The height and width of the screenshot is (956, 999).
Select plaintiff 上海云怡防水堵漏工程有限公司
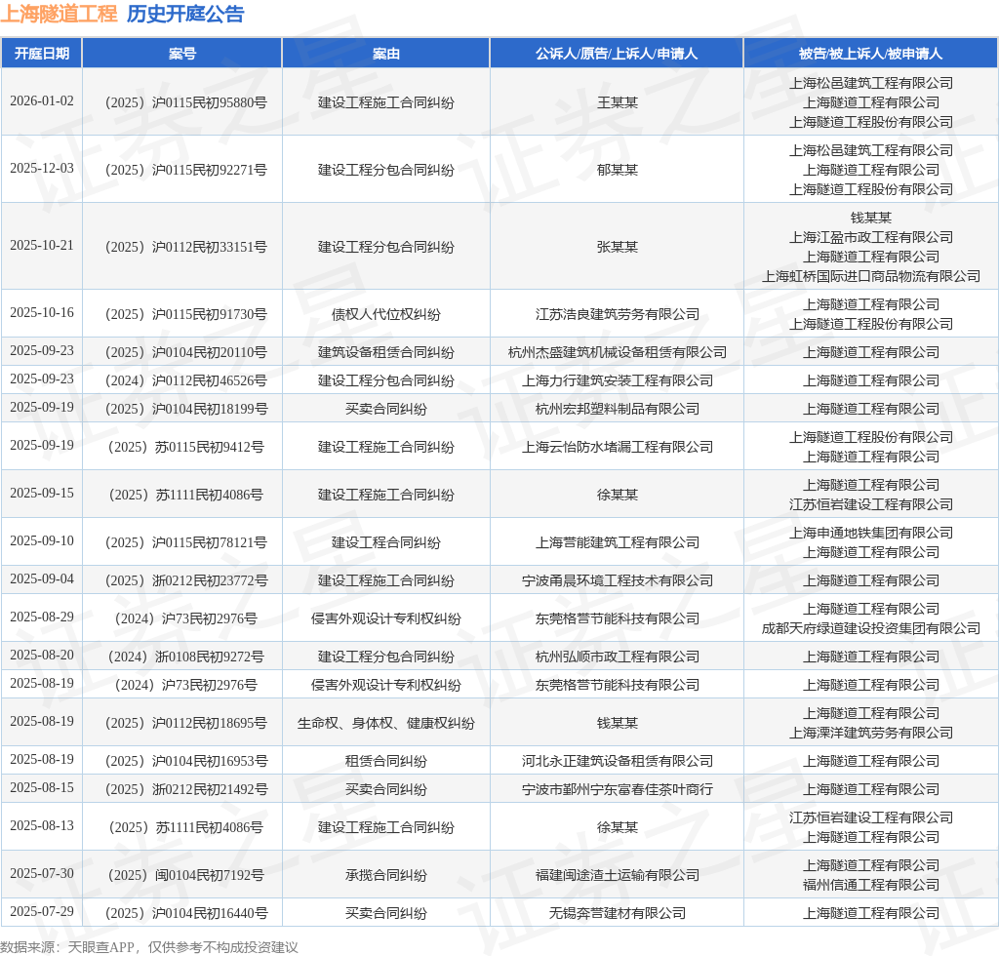click(618, 447)
